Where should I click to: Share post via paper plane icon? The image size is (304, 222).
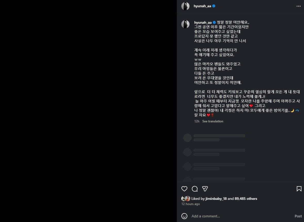(205, 189)
